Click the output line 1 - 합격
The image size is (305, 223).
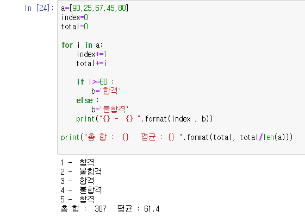coord(77,162)
